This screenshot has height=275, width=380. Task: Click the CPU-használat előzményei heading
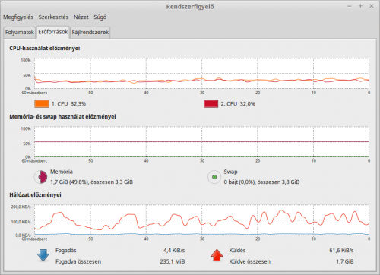pyautogui.click(x=45, y=48)
